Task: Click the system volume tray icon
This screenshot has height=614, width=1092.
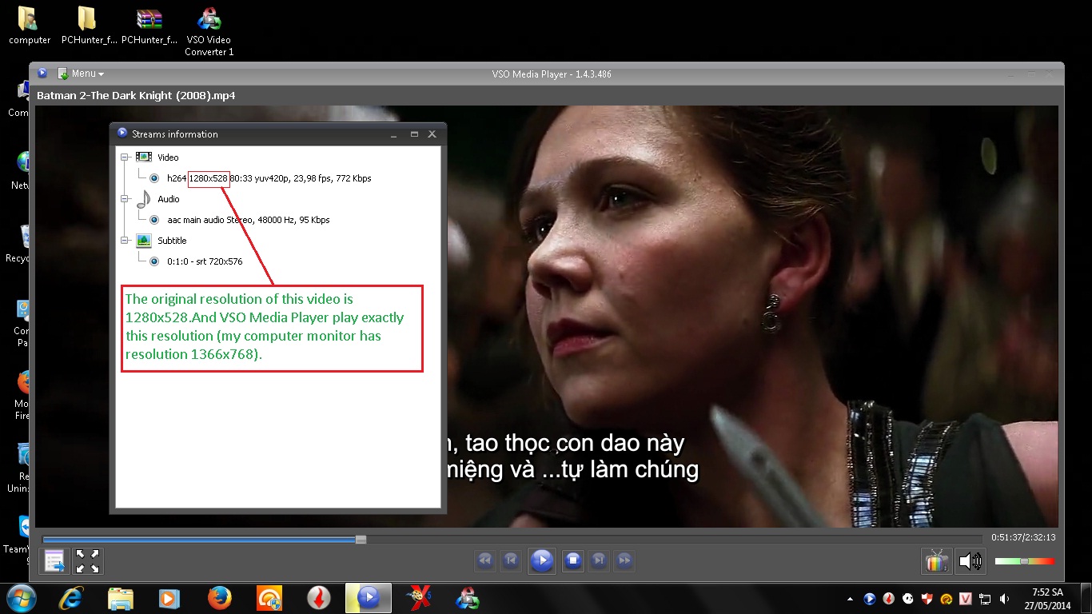Action: pyautogui.click(x=1004, y=598)
